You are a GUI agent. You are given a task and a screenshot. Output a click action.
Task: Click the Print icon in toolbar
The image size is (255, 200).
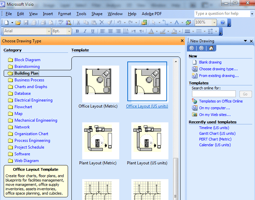(x=43, y=23)
